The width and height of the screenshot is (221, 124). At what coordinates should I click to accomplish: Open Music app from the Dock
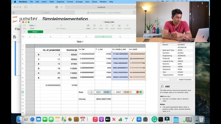point(95,120)
